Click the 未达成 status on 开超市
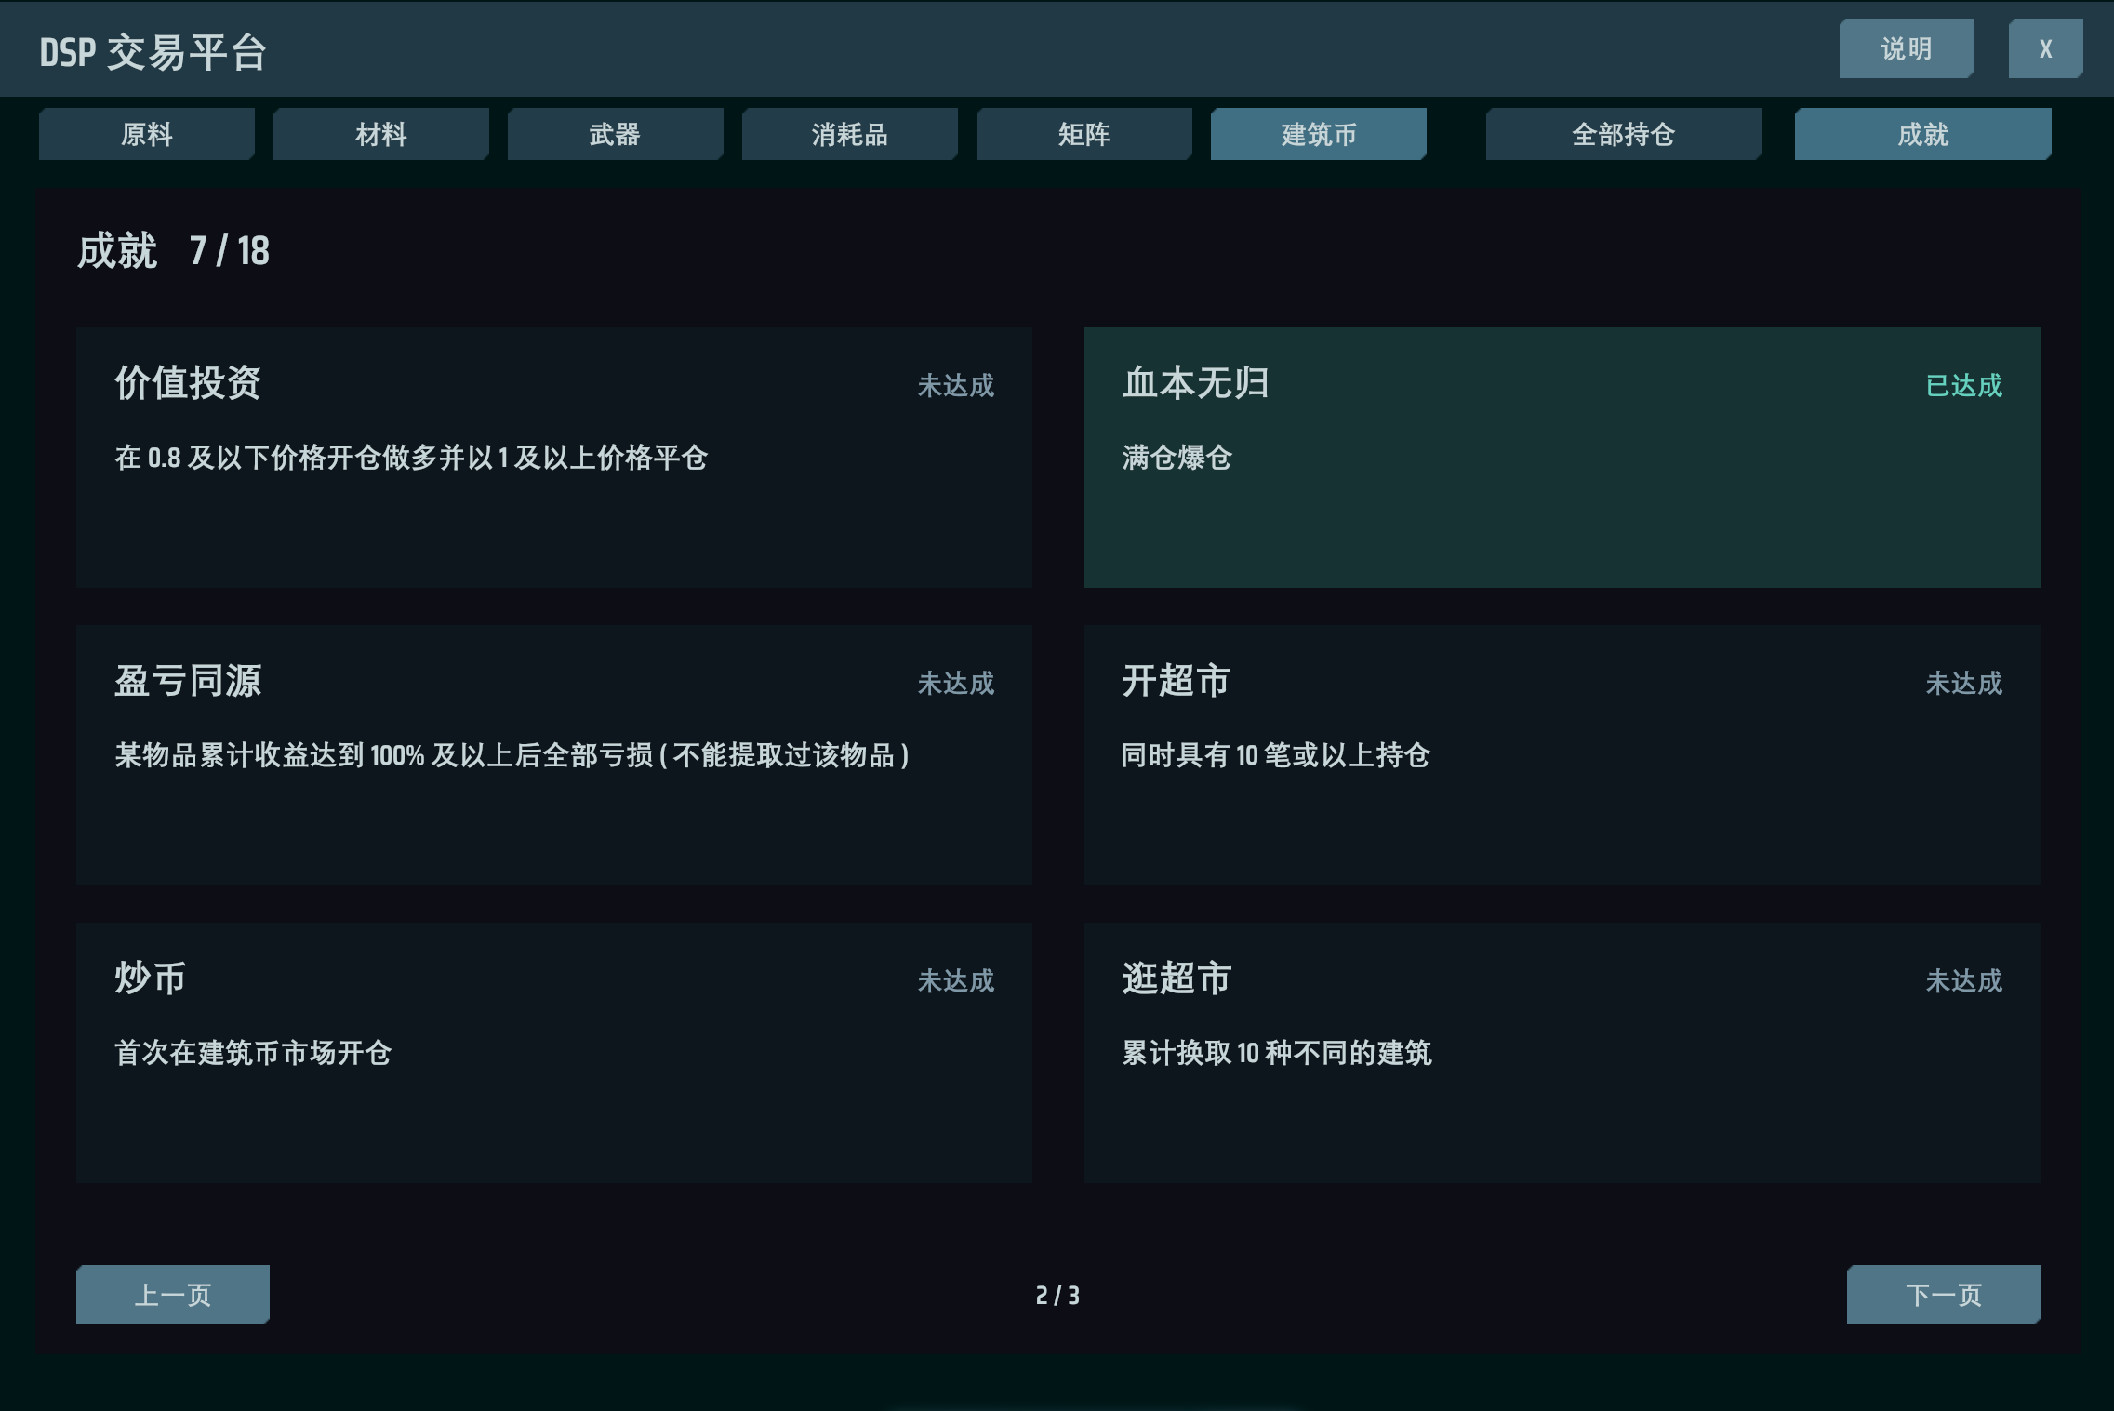This screenshot has width=2114, height=1411. [1963, 683]
